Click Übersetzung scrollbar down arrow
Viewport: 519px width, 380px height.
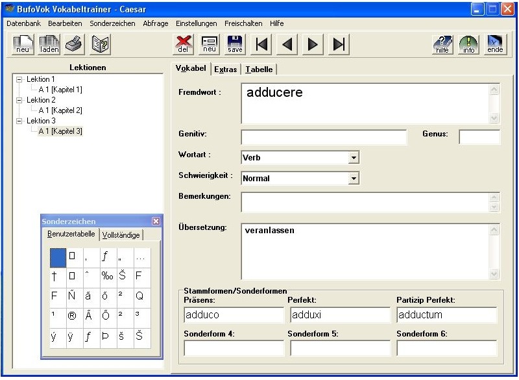pyautogui.click(x=494, y=273)
